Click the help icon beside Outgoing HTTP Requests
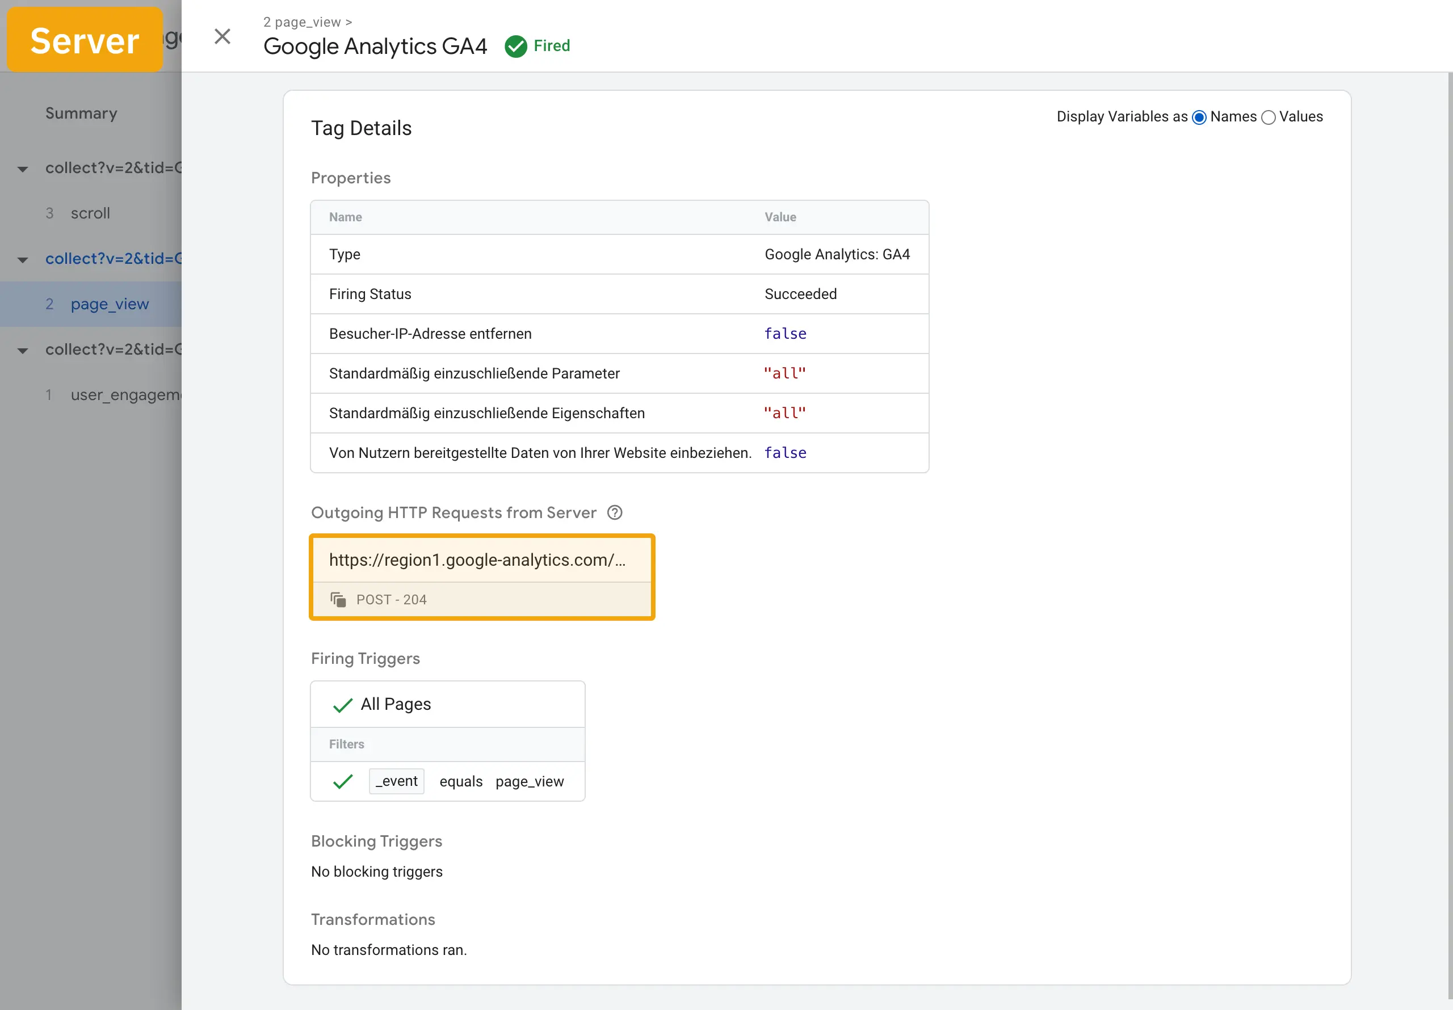This screenshot has width=1453, height=1010. tap(615, 512)
